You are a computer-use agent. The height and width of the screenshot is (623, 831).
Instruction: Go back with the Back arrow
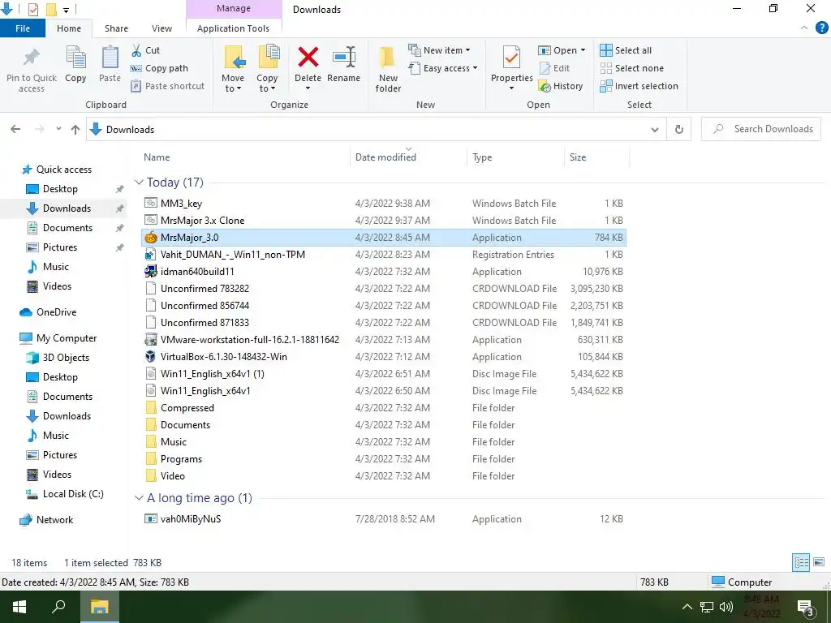(x=15, y=129)
